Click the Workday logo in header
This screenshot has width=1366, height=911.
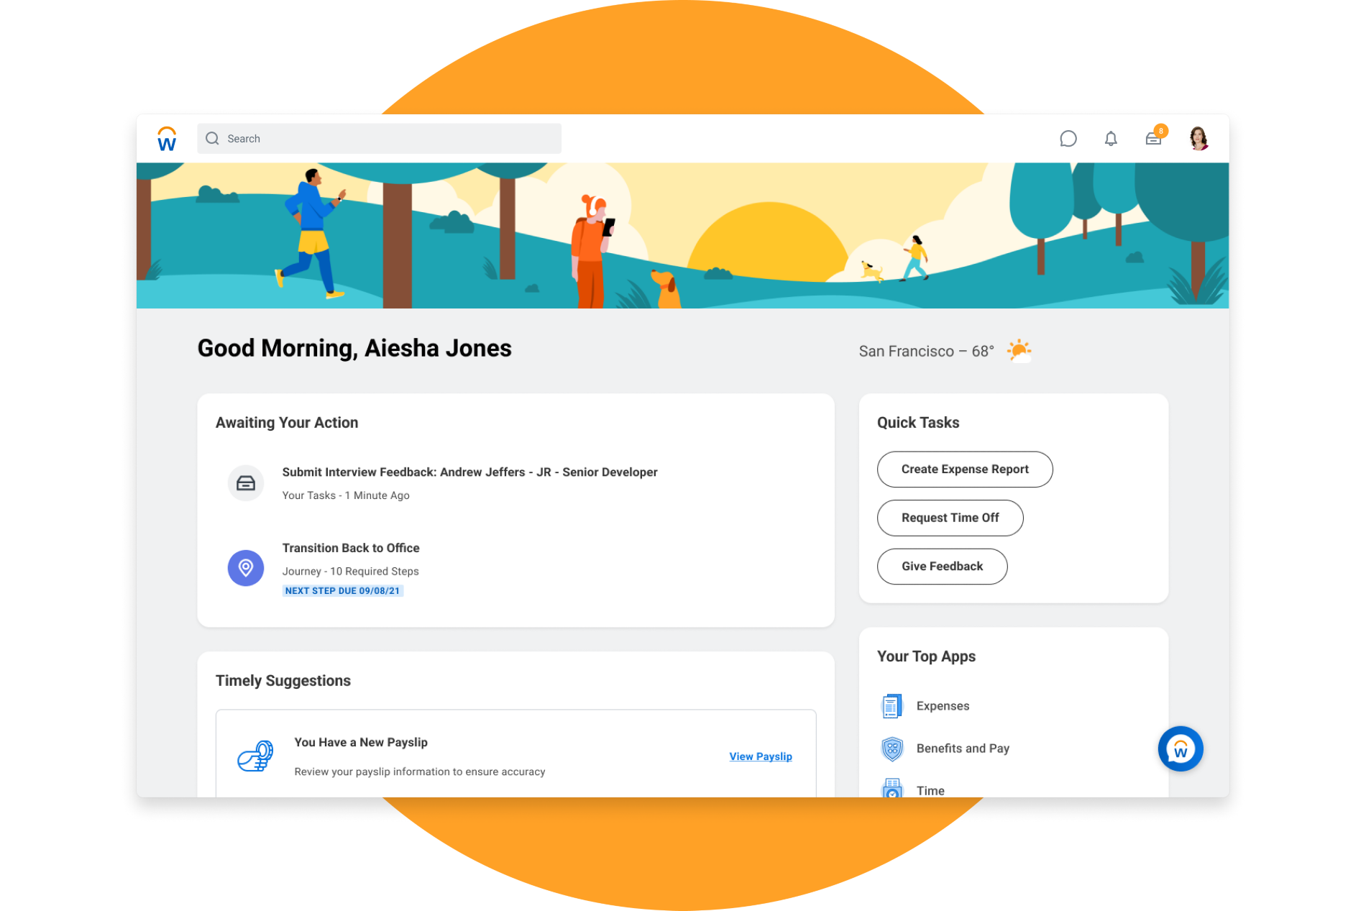tap(167, 139)
